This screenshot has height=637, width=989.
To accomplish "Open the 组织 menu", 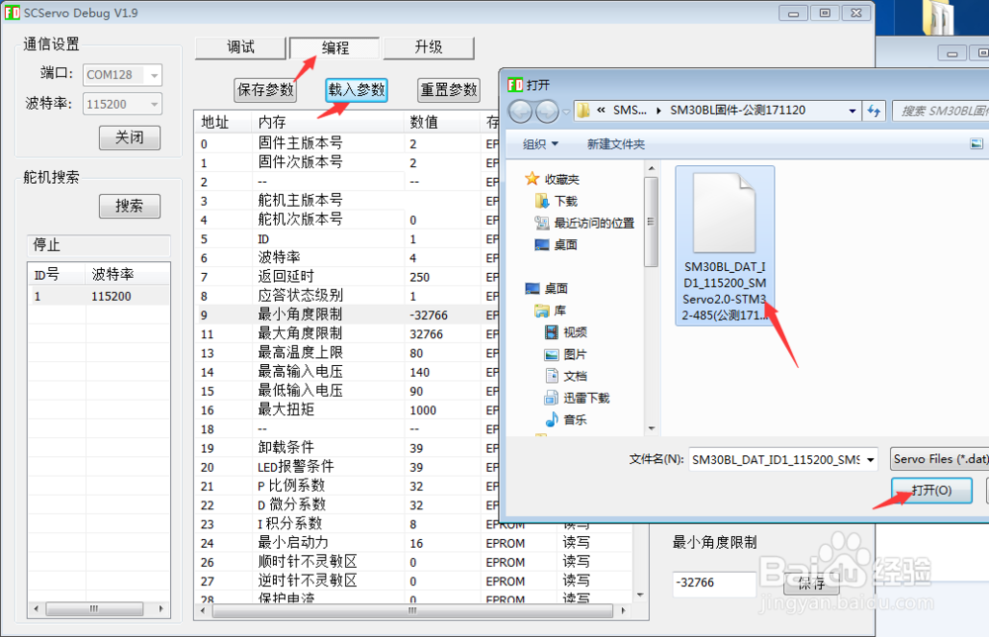I will point(541,144).
